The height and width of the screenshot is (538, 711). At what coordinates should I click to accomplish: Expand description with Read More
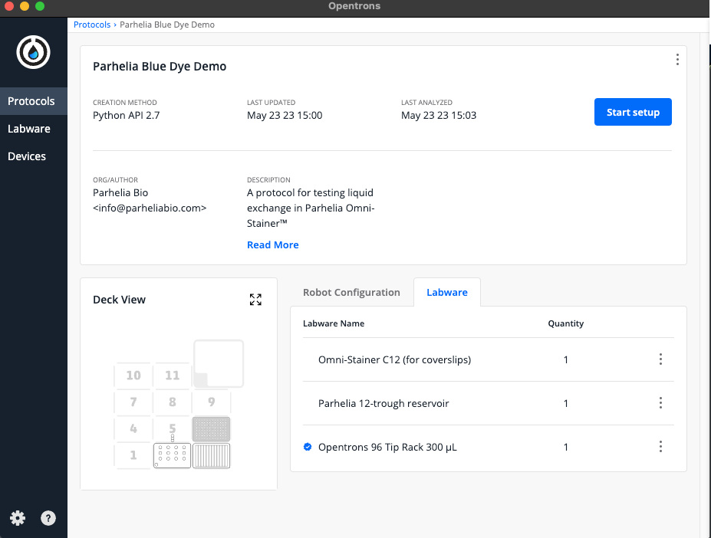272,244
